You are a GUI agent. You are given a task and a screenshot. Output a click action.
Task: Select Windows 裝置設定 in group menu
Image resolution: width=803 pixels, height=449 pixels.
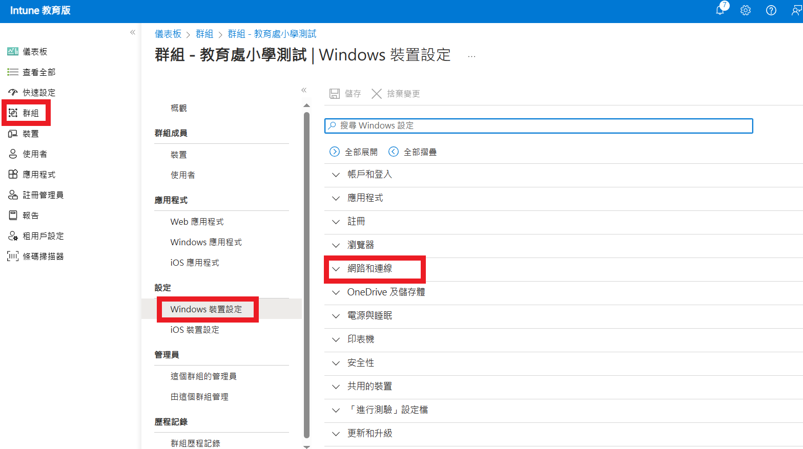pyautogui.click(x=206, y=309)
